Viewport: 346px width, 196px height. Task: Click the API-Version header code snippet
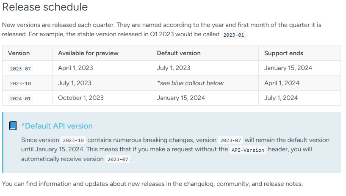[x=248, y=150]
